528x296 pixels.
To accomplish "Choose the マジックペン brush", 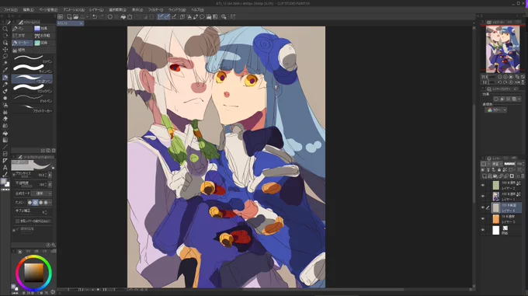I will pos(33,89).
